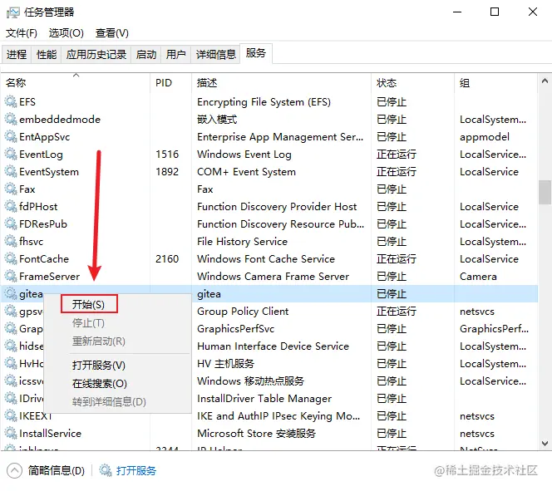Image resolution: width=552 pixels, height=491 pixels.
Task: Open the 查看(V) menu
Action: [112, 33]
